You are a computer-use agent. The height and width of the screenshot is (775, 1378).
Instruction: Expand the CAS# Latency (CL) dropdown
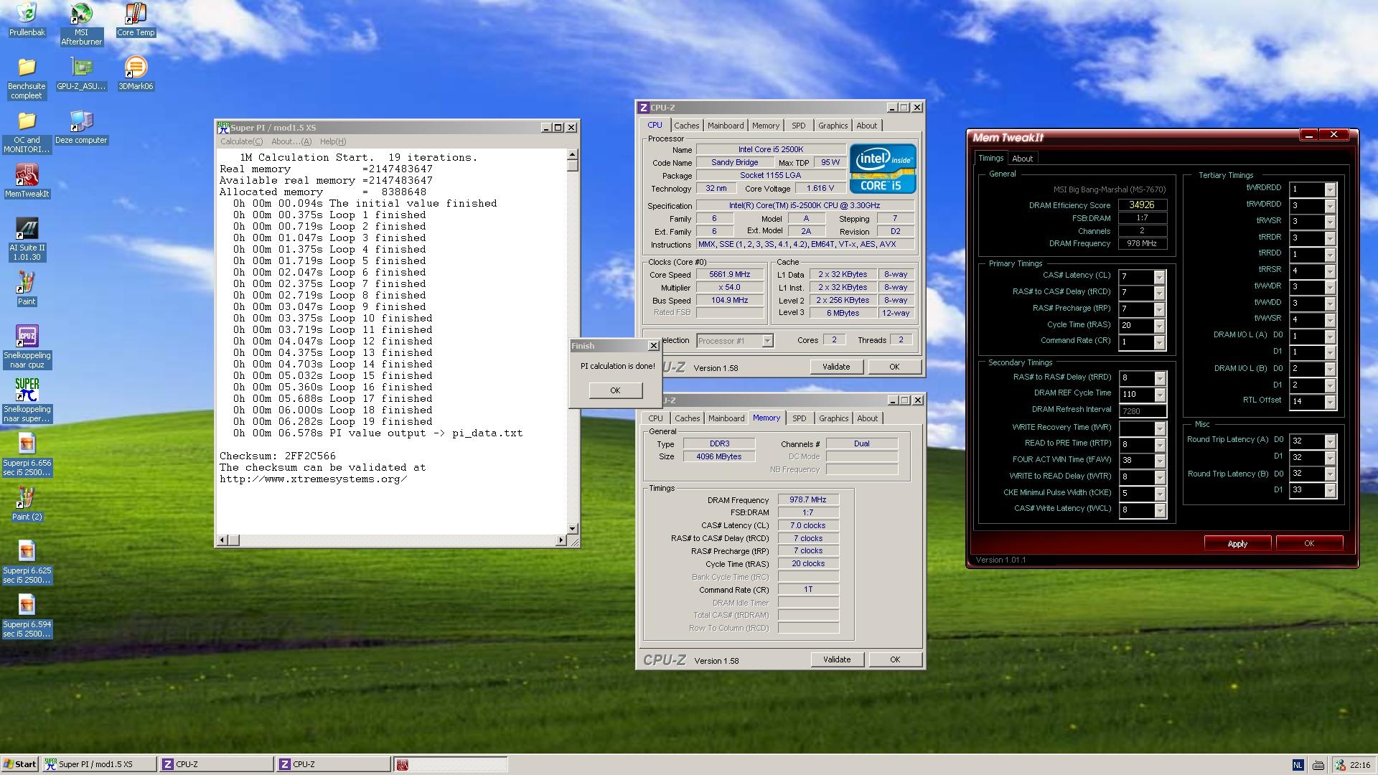(x=1159, y=277)
